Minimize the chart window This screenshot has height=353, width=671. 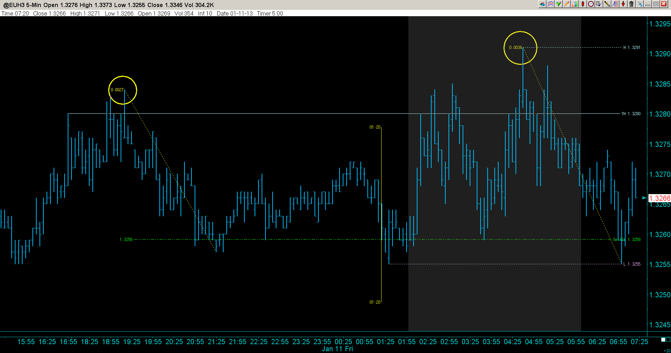tap(648, 4)
